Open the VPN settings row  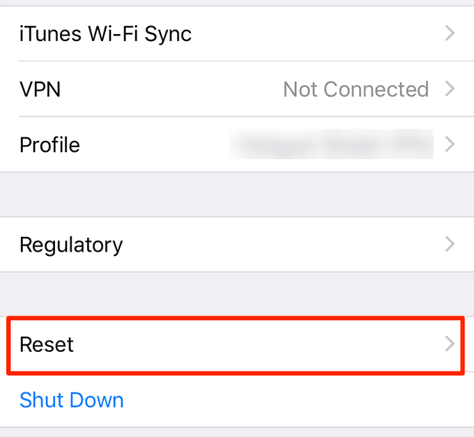click(x=237, y=89)
